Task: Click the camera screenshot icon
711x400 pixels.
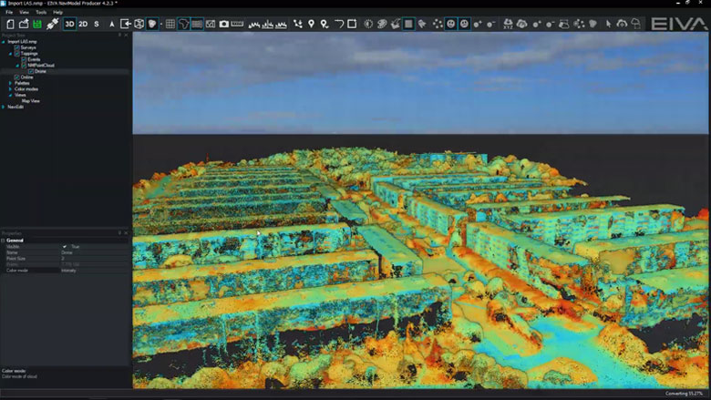Action: click(223, 24)
